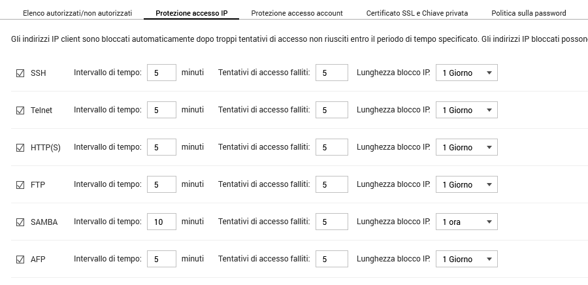
Task: Expand the AFP IP block length dropdown
Action: pos(466,260)
